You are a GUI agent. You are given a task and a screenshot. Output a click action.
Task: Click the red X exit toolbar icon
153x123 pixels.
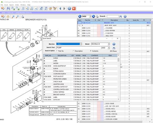pos(74,8)
